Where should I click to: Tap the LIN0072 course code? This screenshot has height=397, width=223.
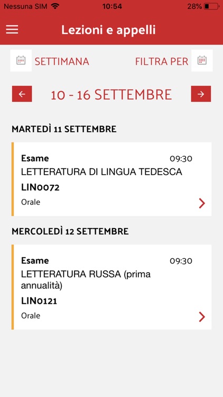40,187
